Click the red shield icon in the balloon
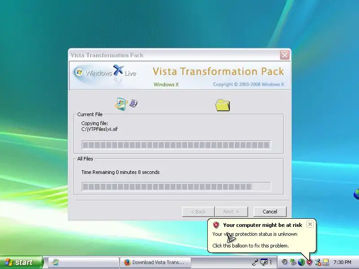Image resolution: width=359 pixels, height=269 pixels. 216,225
